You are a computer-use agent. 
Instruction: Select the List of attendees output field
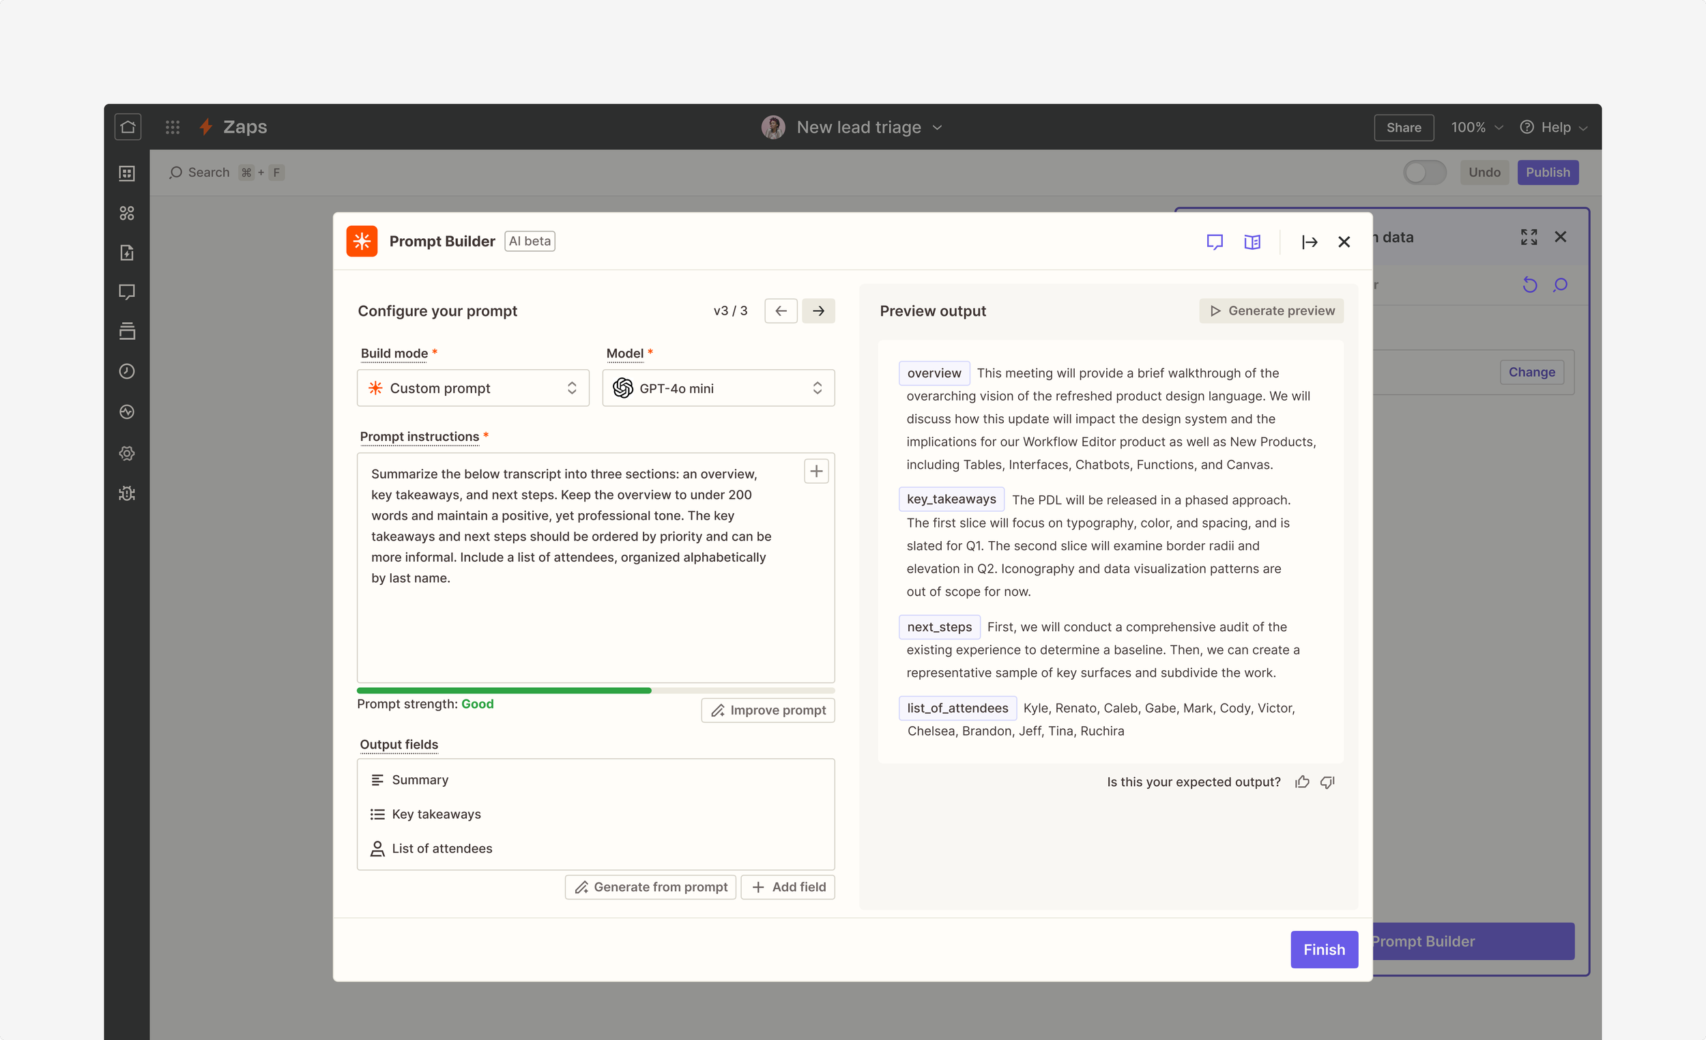[441, 848]
